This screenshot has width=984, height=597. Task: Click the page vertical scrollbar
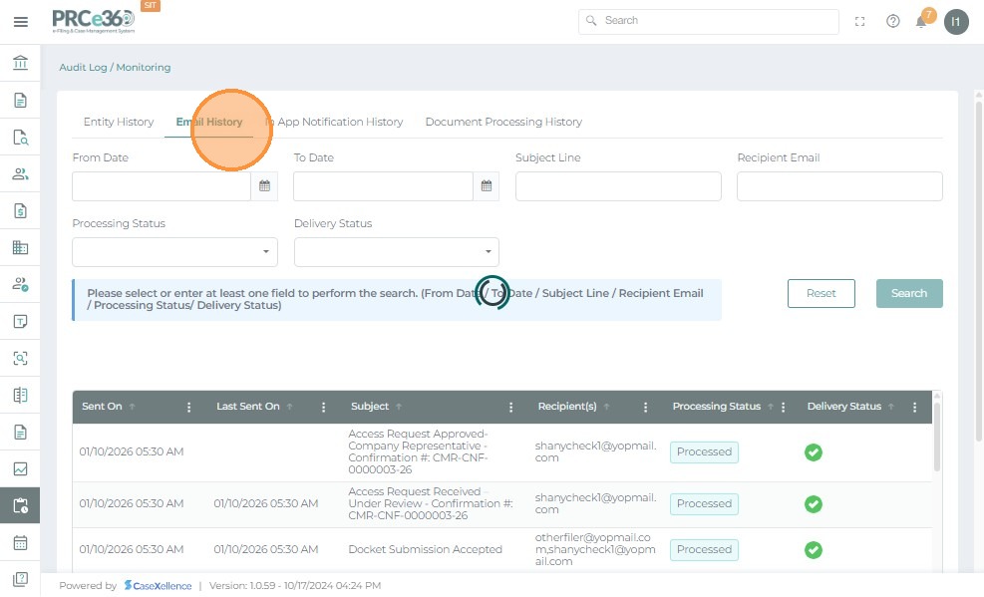coord(979,270)
